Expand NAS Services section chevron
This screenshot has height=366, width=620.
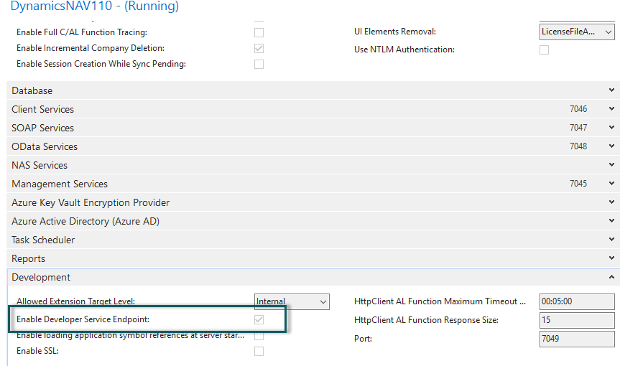point(611,165)
